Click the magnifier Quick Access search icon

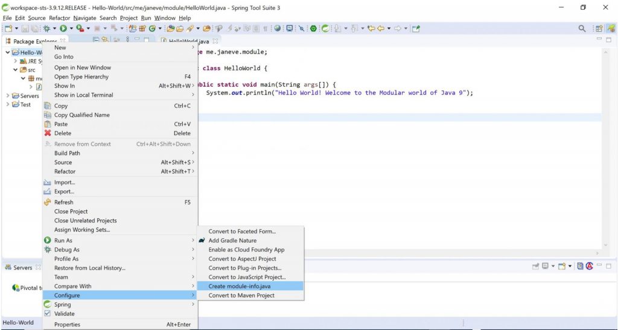point(582,28)
